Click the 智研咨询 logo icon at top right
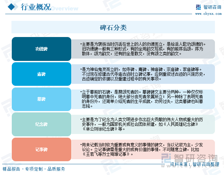The height and width of the screenshot is (175, 224). pyautogui.click(x=198, y=7)
